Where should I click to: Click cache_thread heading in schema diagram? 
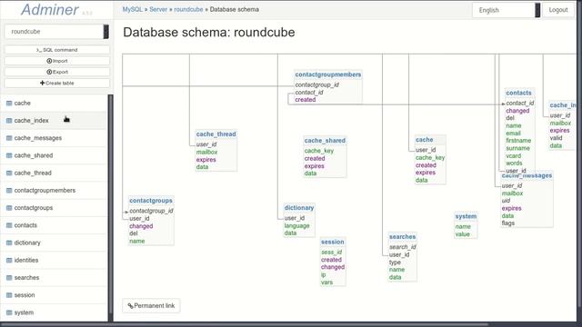click(x=216, y=134)
